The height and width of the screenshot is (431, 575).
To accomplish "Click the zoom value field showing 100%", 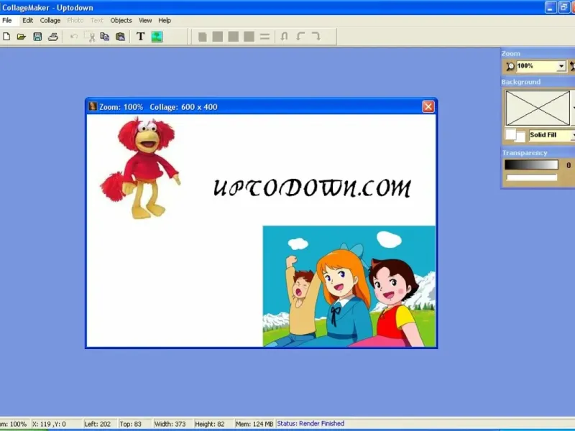I will 536,66.
